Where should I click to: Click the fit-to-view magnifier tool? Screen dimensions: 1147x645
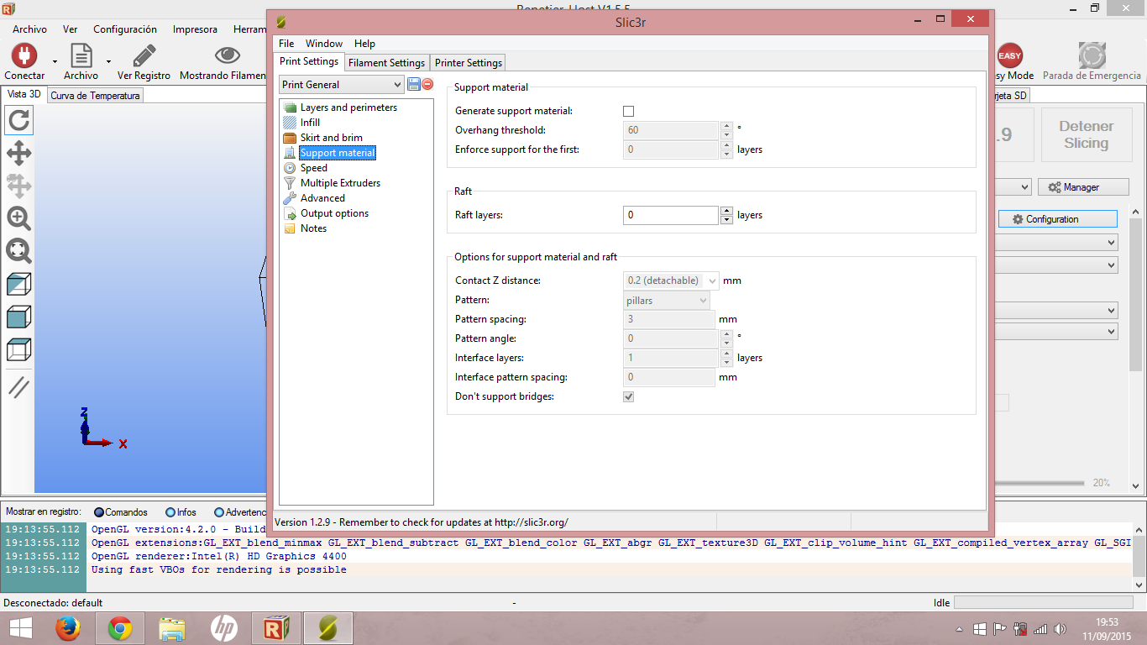click(x=18, y=250)
